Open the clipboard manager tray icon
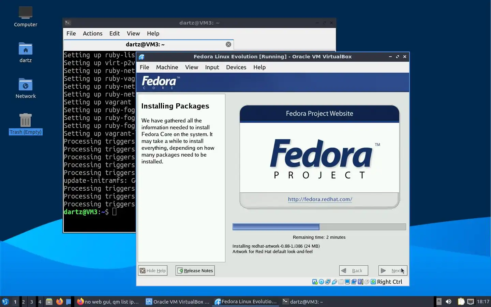This screenshot has width=491, height=307. pyautogui.click(x=461, y=302)
